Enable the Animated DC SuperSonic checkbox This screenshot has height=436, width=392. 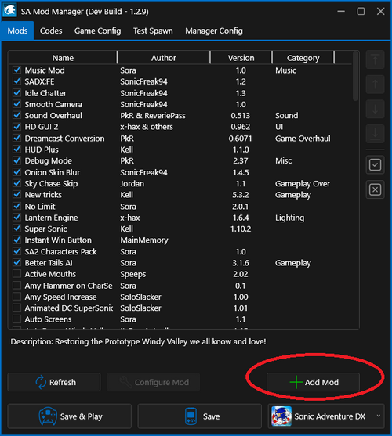tap(16, 308)
